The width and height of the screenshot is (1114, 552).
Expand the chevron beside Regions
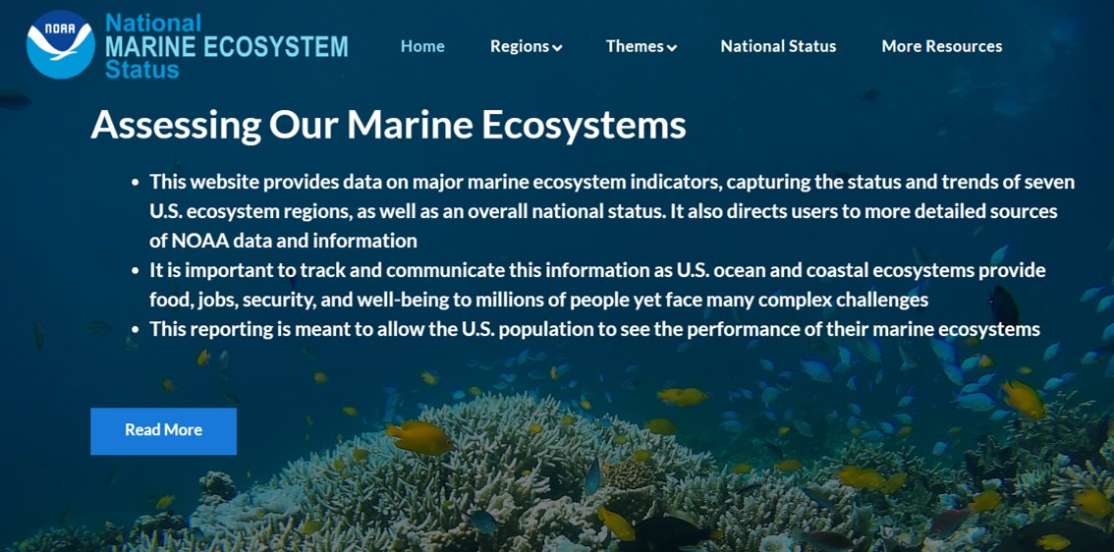click(x=558, y=48)
